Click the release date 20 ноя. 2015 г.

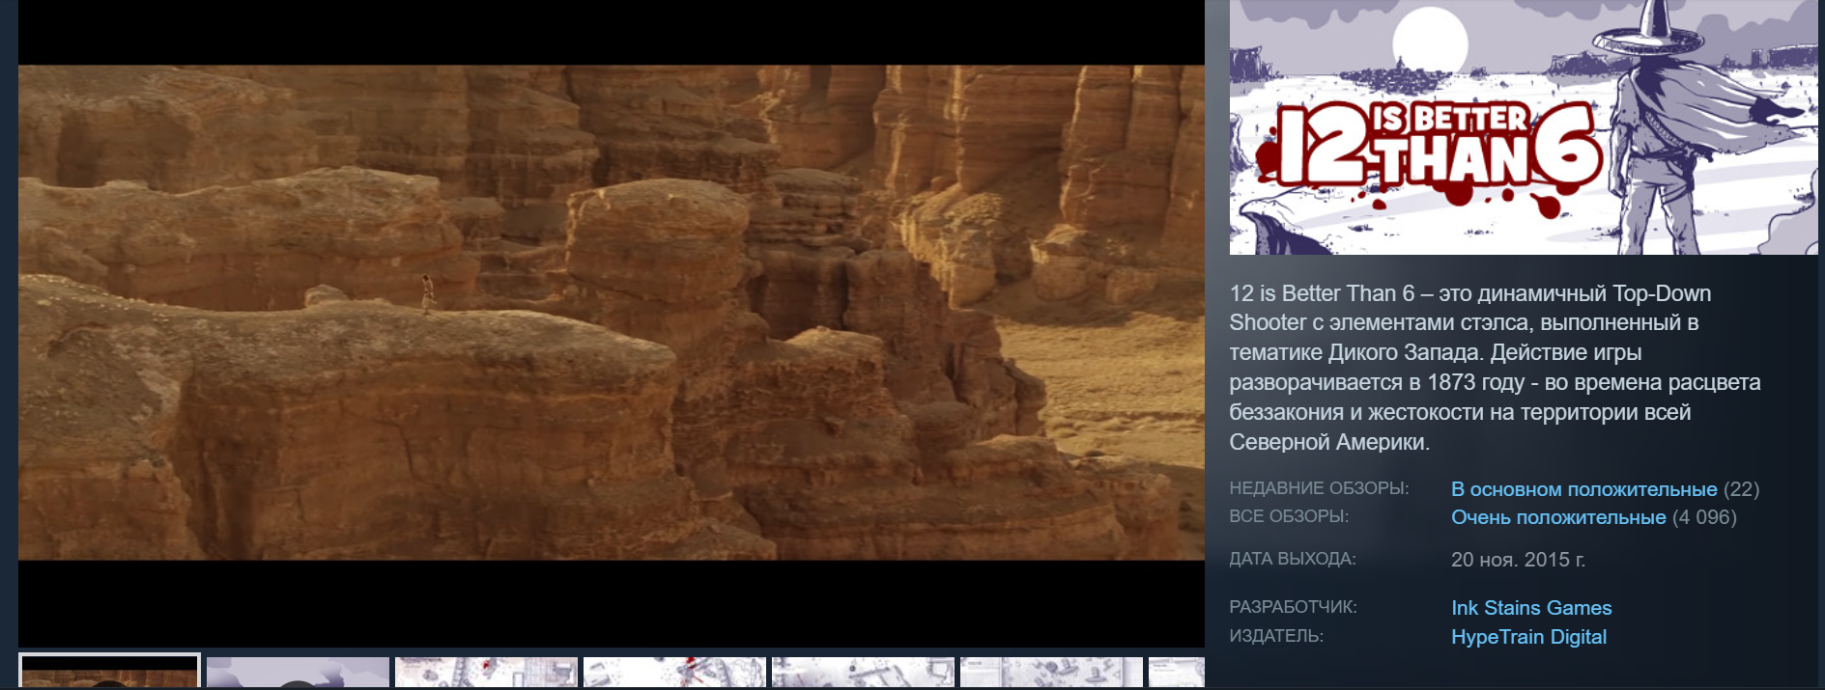click(1517, 560)
